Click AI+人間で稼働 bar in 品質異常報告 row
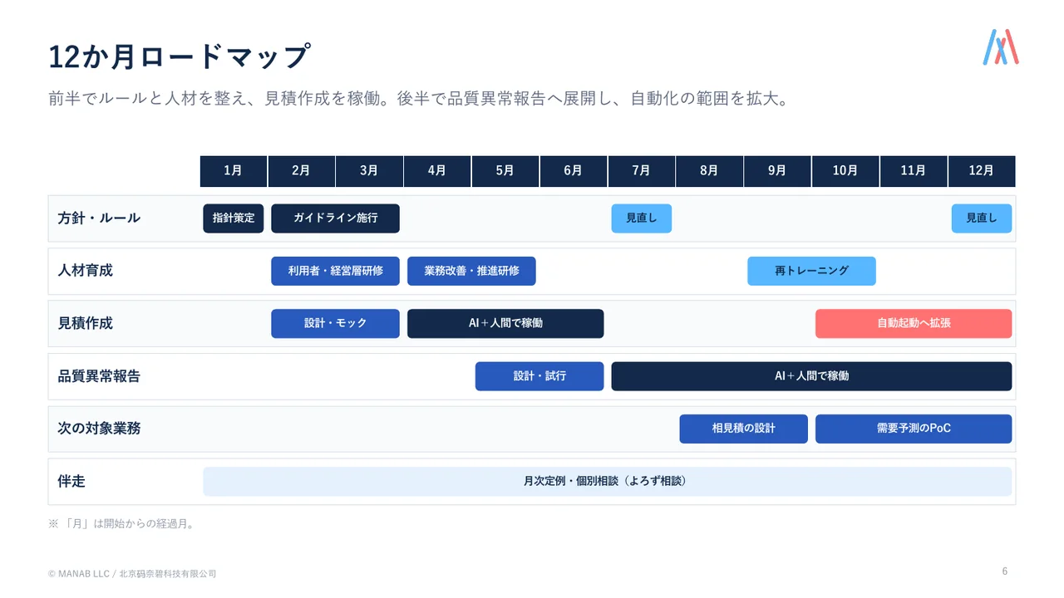 (x=812, y=376)
